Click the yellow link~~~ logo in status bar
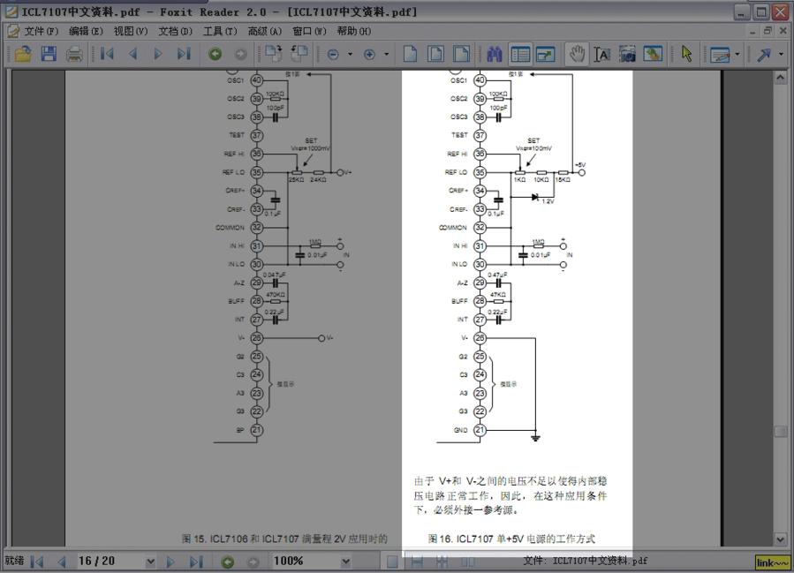The image size is (794, 573). click(x=772, y=562)
